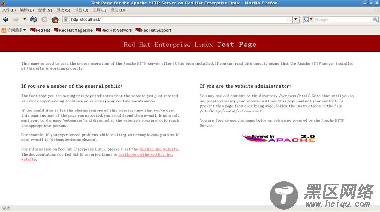380x212 pixels.
Task: Open the 查看(V) menu
Action: (45, 10)
